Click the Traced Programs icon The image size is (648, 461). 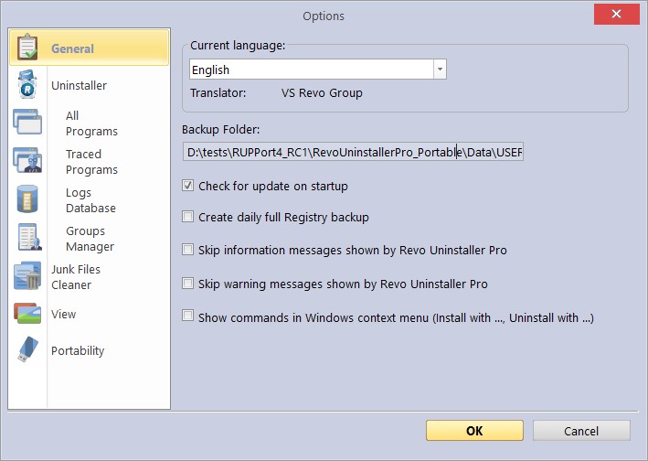27,160
